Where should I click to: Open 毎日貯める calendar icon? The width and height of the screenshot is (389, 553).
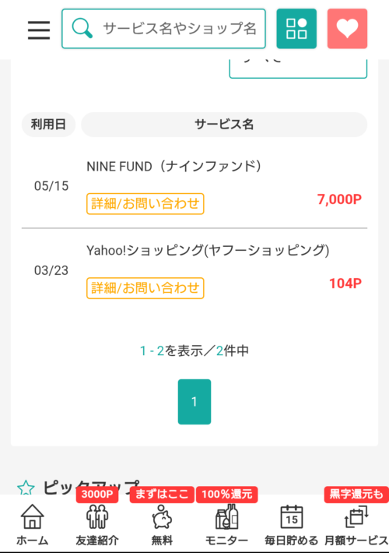[x=292, y=524]
